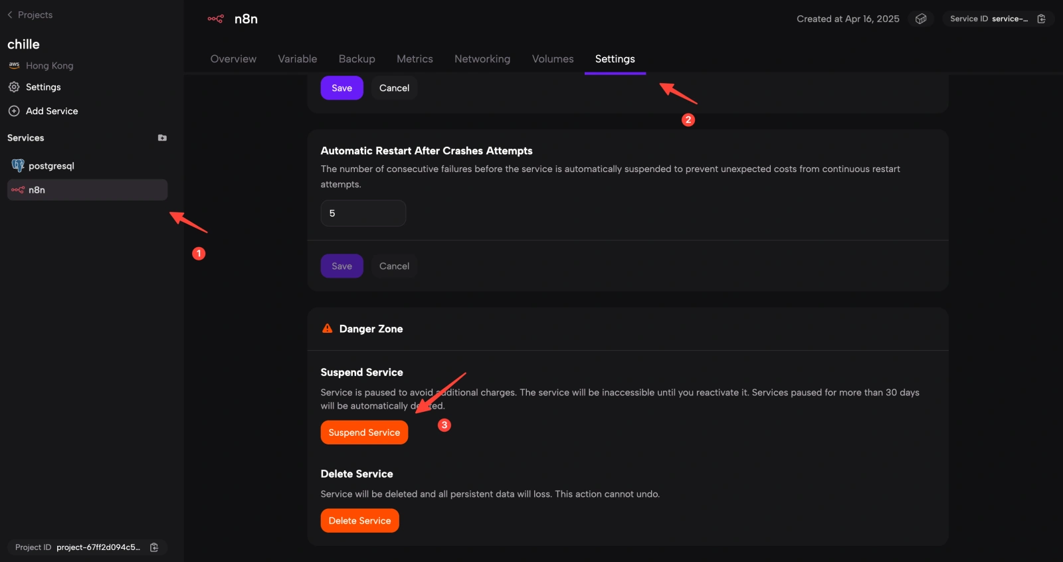Viewport: 1063px width, 562px height.
Task: View the Metrics tab
Action: [x=415, y=59]
